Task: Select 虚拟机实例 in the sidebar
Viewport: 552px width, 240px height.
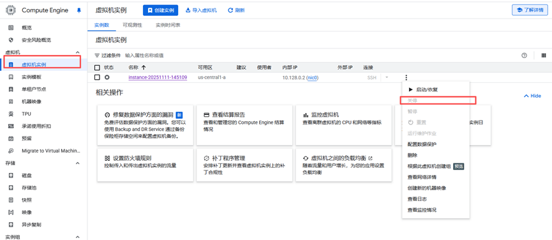Action: 43,64
